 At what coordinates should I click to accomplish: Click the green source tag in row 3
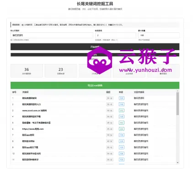pos(122,111)
